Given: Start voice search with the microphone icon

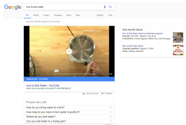Looking at the screenshot, I should click(105, 7).
